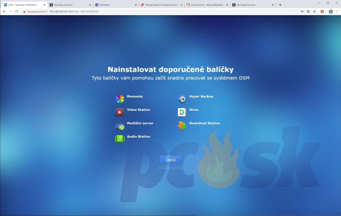Viewport: 341px width, 216px height.
Task: Close the Strong Random Password Generator tab
Action: click(x=181, y=5)
